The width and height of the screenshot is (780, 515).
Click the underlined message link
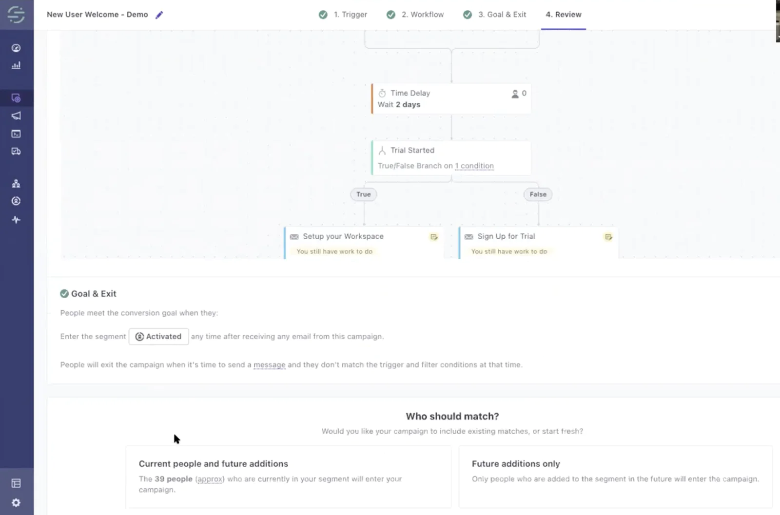pyautogui.click(x=269, y=365)
